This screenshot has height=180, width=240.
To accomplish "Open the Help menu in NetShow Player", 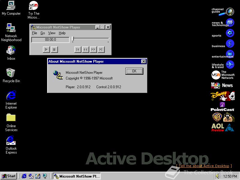I will (62, 33).
